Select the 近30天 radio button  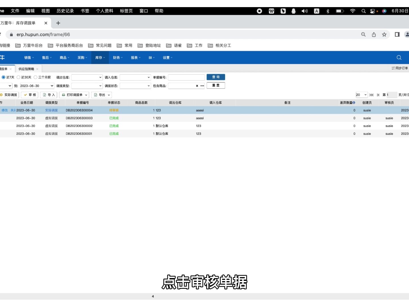tap(18, 77)
